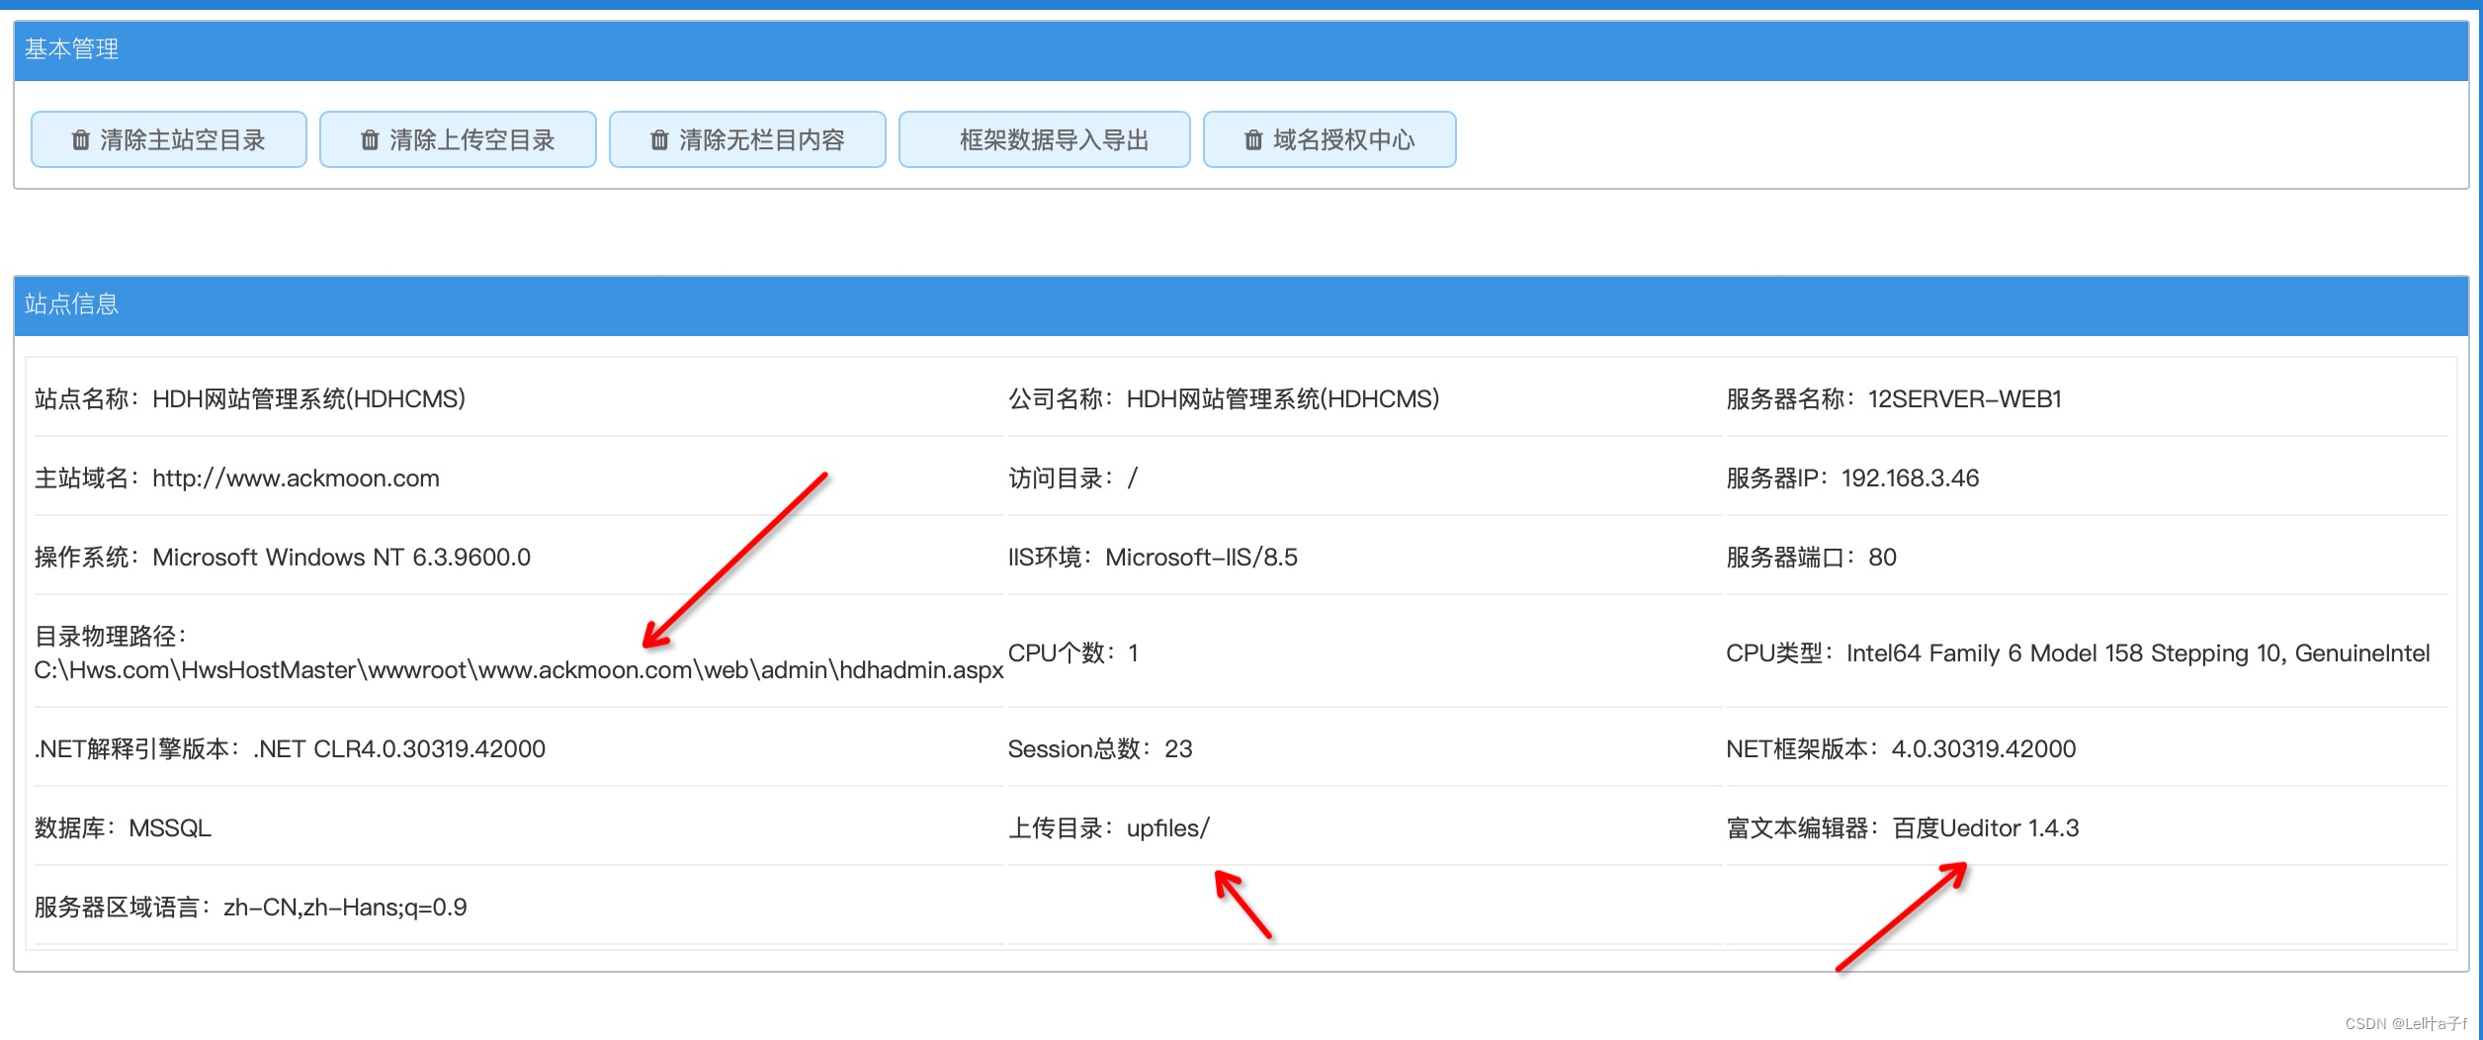Click 清除主站空目录 label text

click(183, 140)
